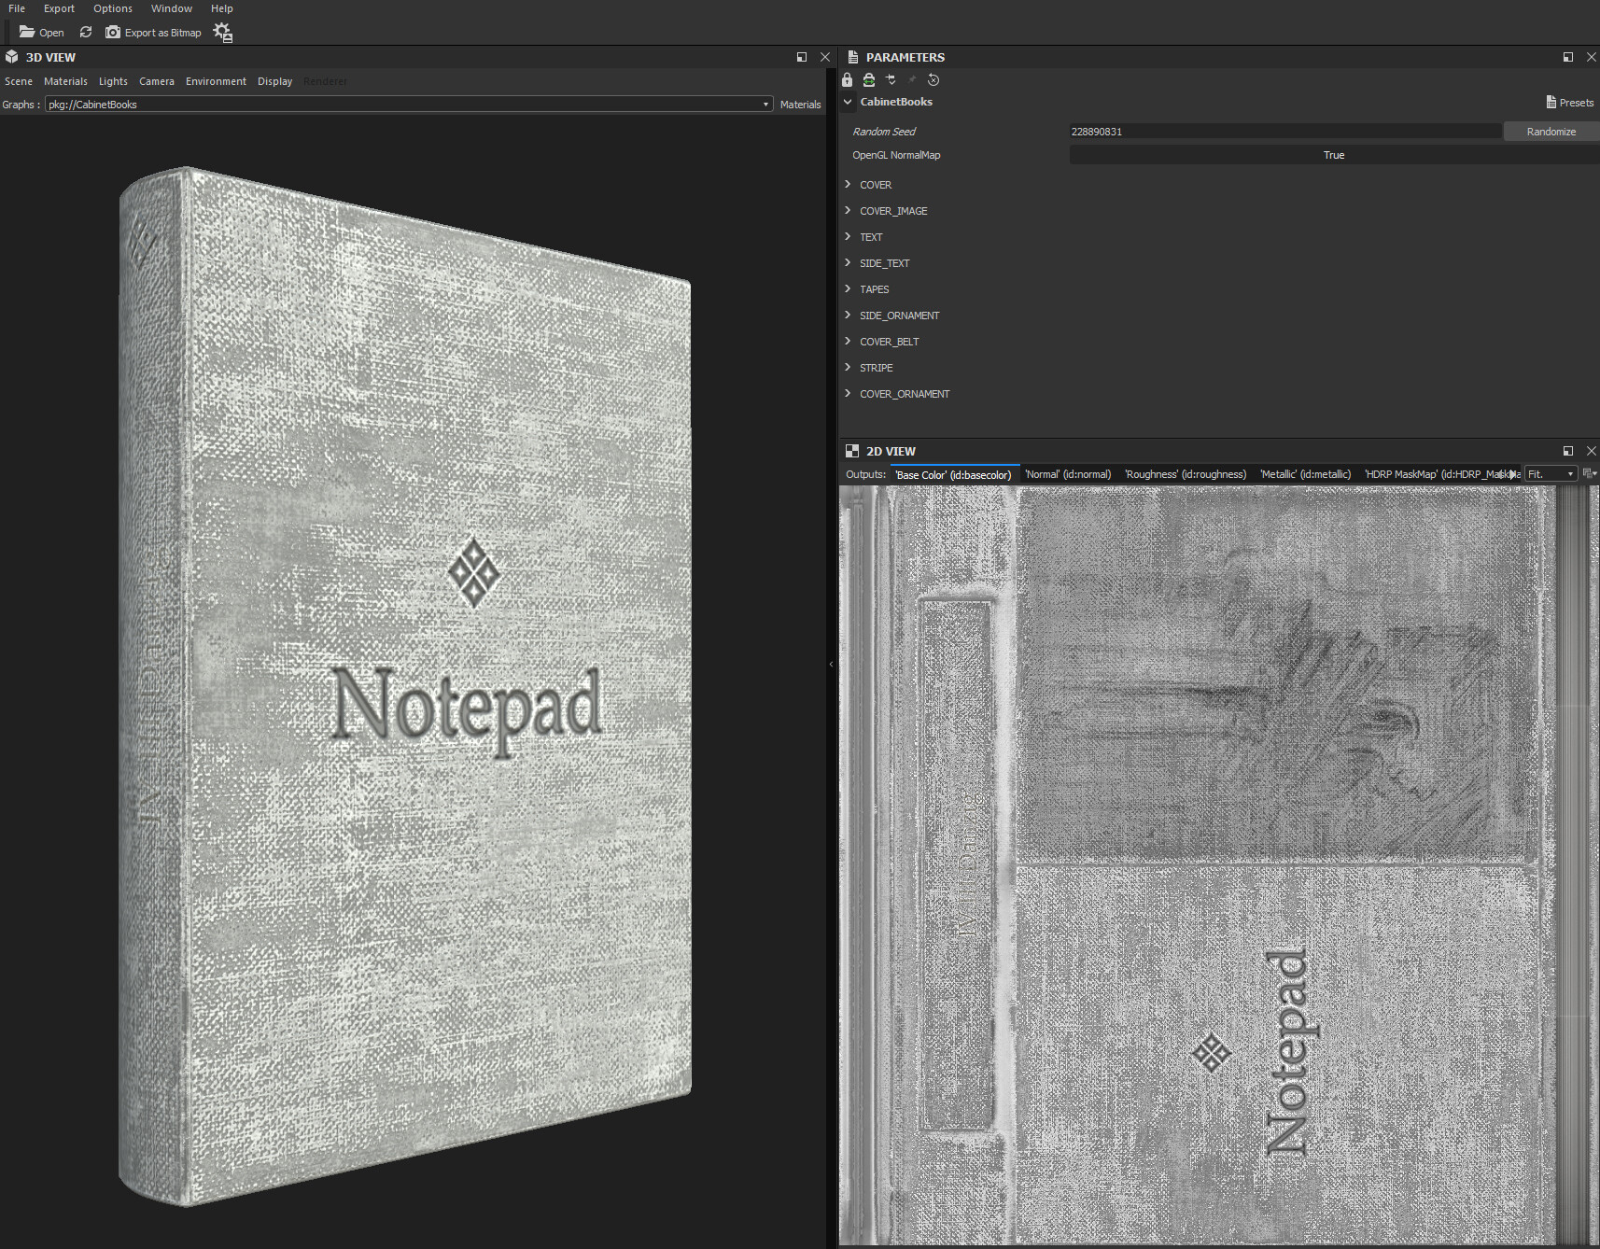
Task: Lock parameter values with the padlock icon
Action: (847, 80)
